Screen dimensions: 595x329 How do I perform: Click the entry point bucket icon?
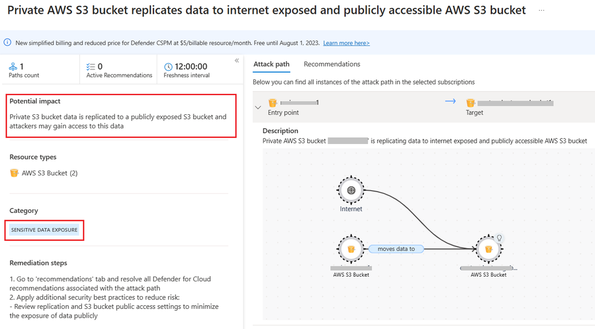point(273,103)
